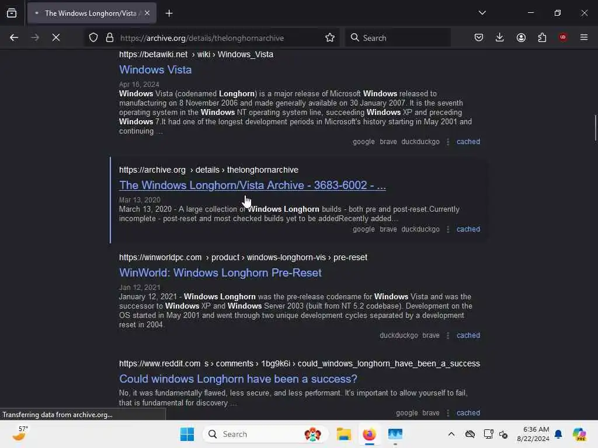Open a new tab with plus button
Image resolution: width=598 pixels, height=448 pixels.
pyautogui.click(x=169, y=13)
